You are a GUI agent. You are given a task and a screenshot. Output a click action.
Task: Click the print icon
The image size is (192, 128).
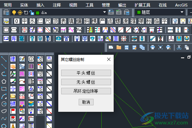[152, 47]
